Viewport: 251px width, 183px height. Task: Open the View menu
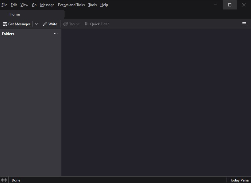[24, 5]
